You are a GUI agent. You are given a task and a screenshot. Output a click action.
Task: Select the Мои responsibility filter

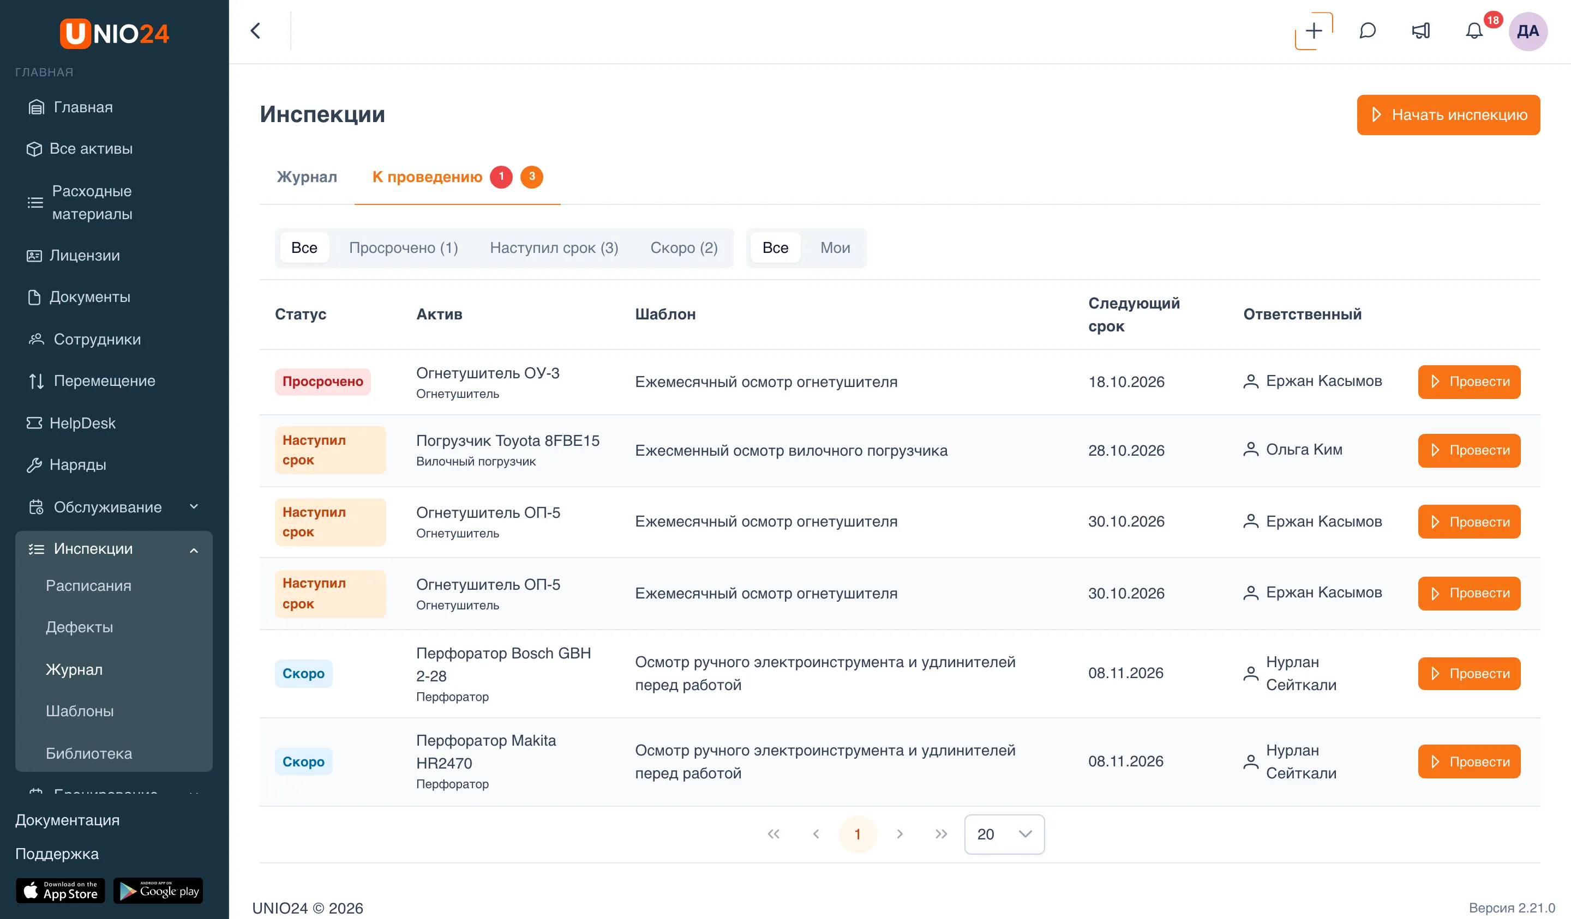[x=835, y=247]
